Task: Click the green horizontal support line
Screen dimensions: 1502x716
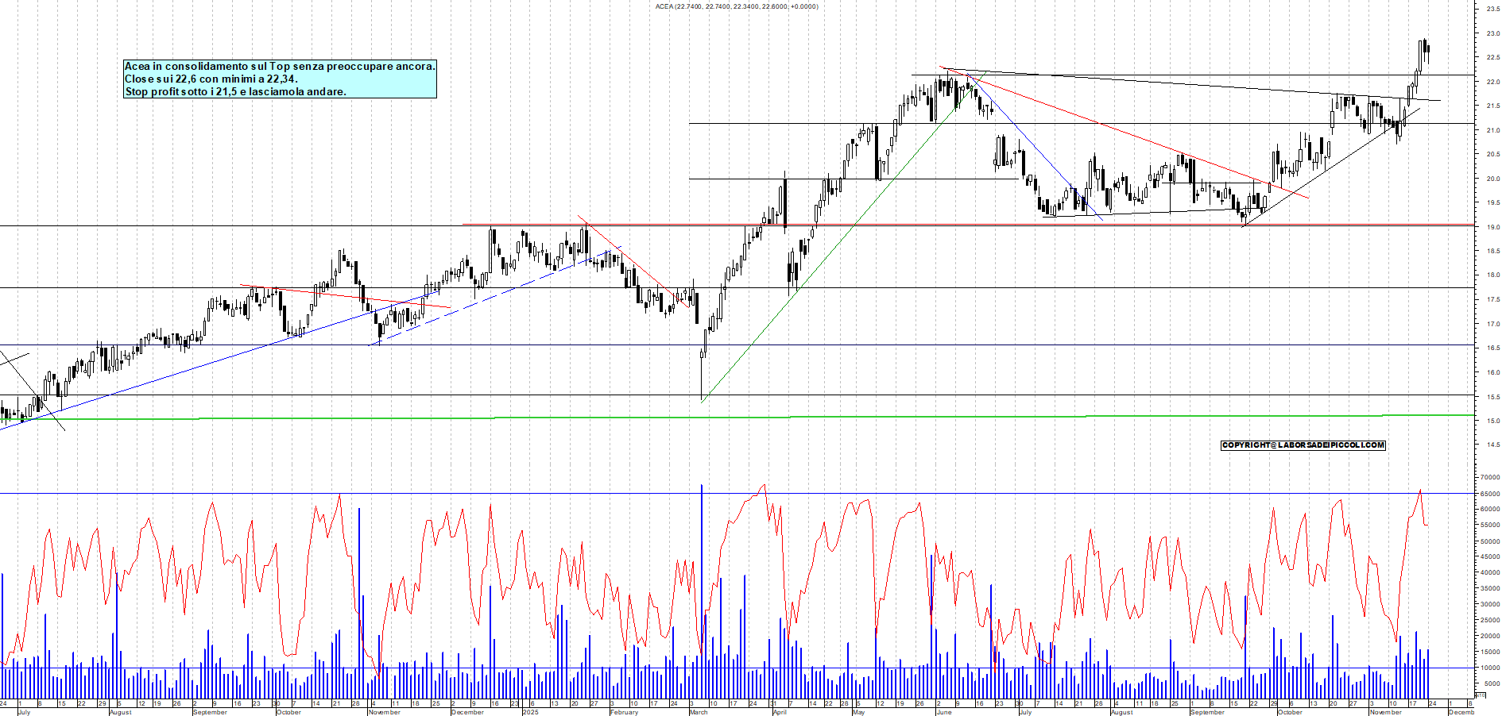Action: (477, 417)
